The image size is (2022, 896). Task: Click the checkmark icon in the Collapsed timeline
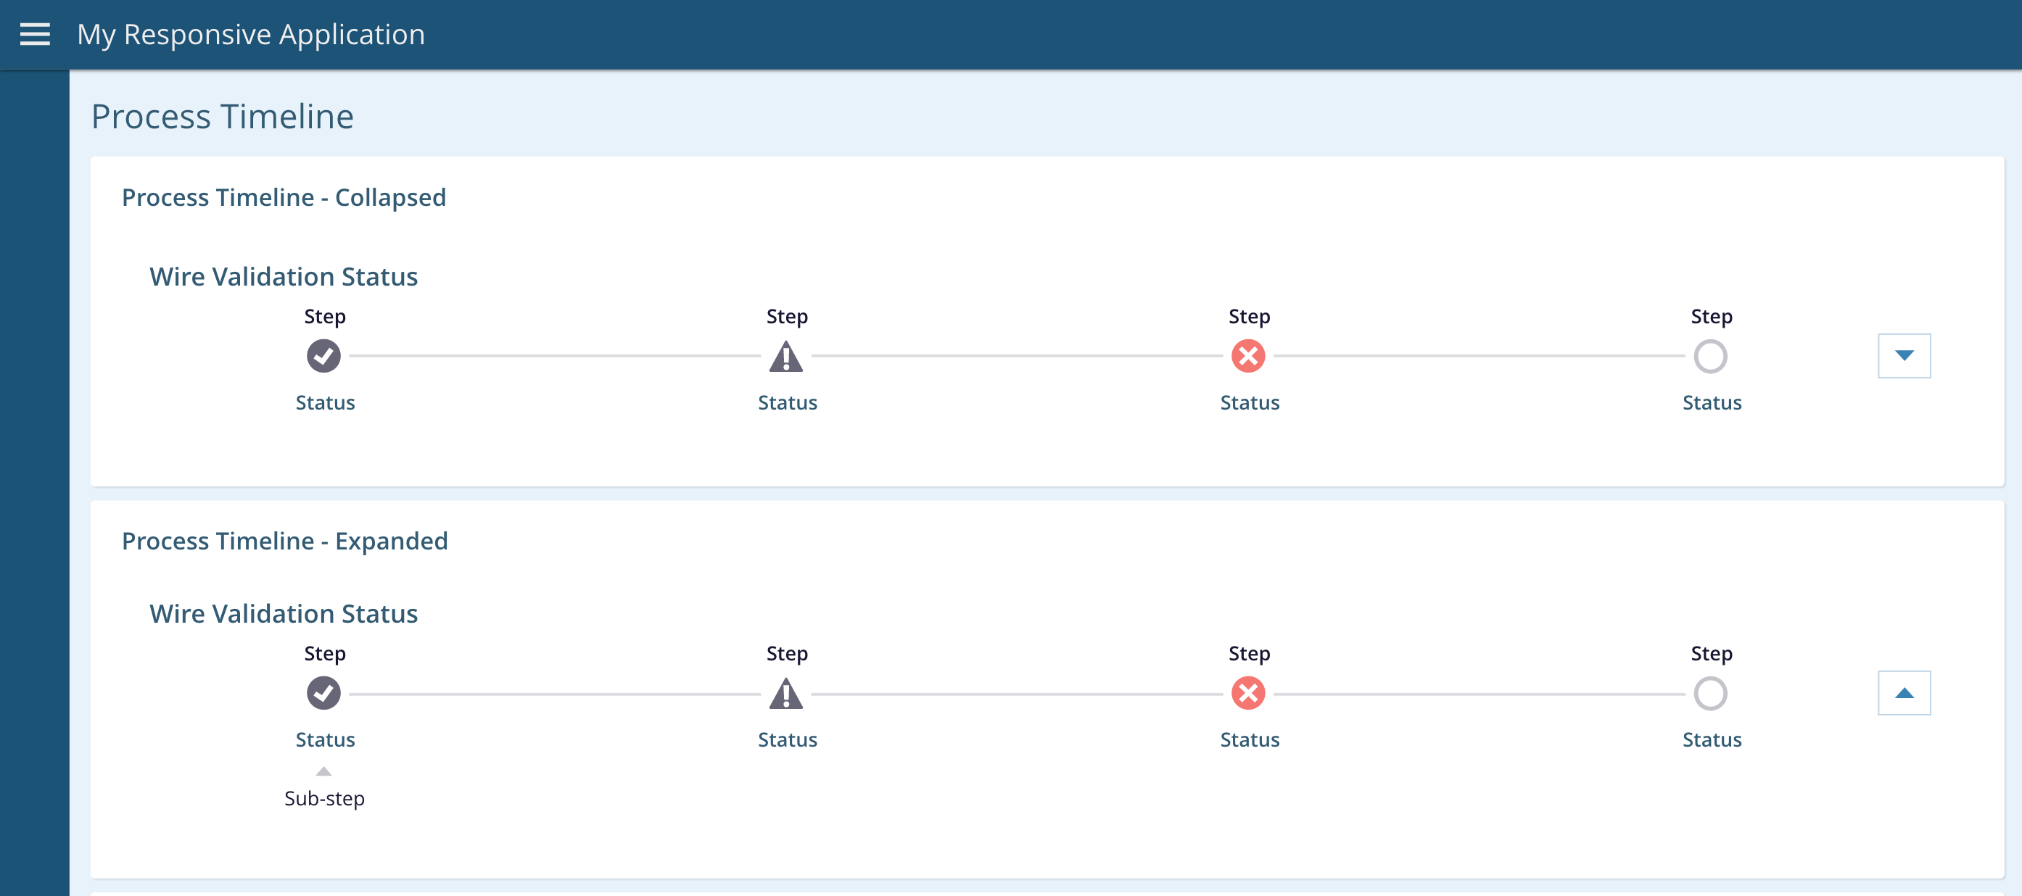click(323, 356)
